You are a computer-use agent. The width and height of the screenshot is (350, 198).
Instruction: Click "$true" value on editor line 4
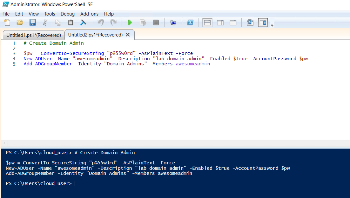pos(240,59)
